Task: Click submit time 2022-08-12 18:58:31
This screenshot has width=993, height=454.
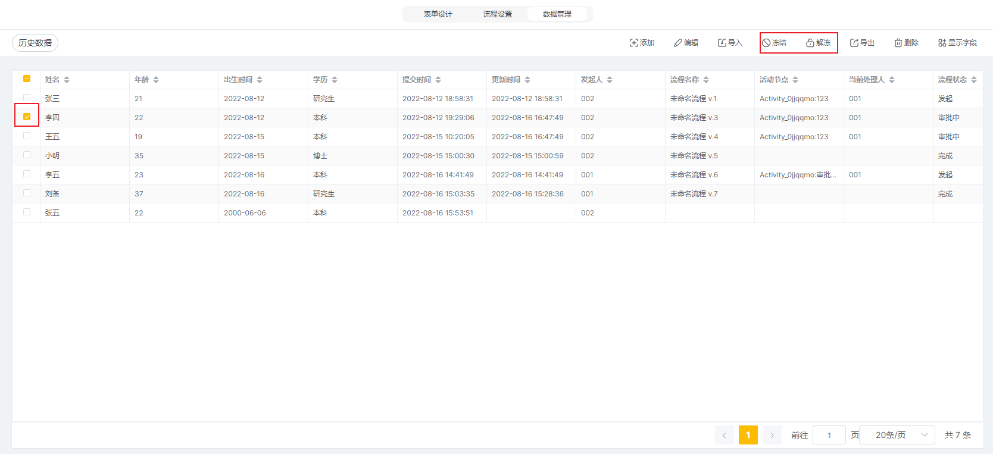Action: click(x=438, y=99)
